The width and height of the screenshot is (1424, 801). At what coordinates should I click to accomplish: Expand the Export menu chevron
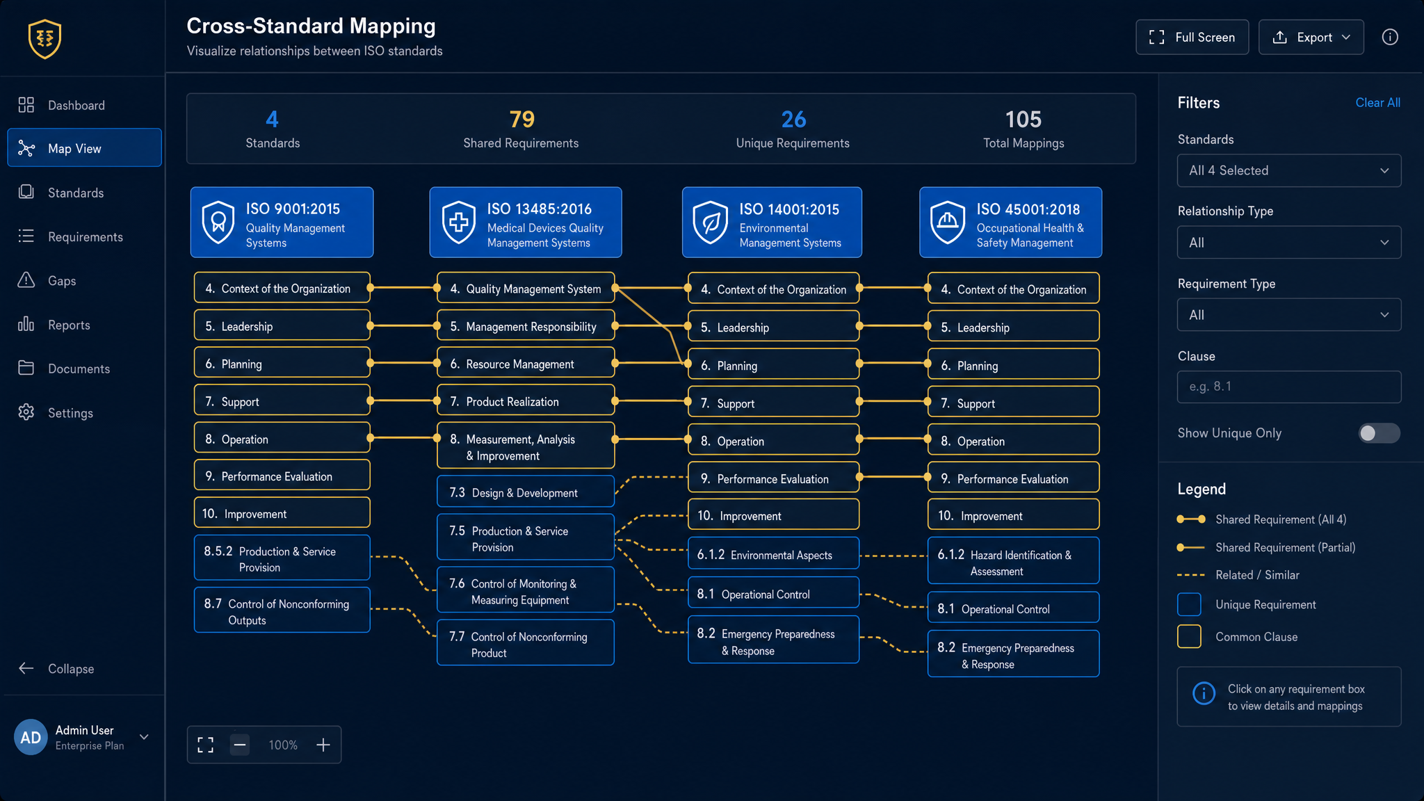pyautogui.click(x=1346, y=37)
